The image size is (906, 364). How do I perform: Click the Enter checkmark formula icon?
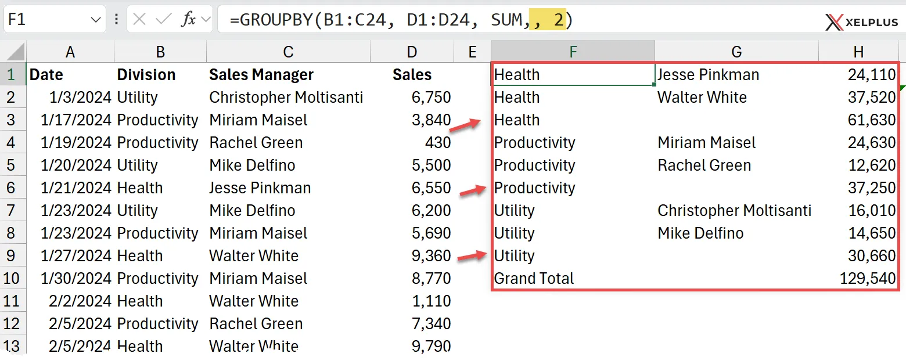point(164,20)
